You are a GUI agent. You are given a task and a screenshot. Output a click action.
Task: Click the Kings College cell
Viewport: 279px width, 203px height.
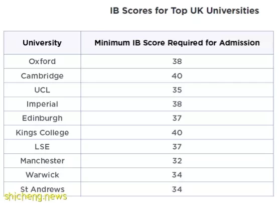point(42,133)
